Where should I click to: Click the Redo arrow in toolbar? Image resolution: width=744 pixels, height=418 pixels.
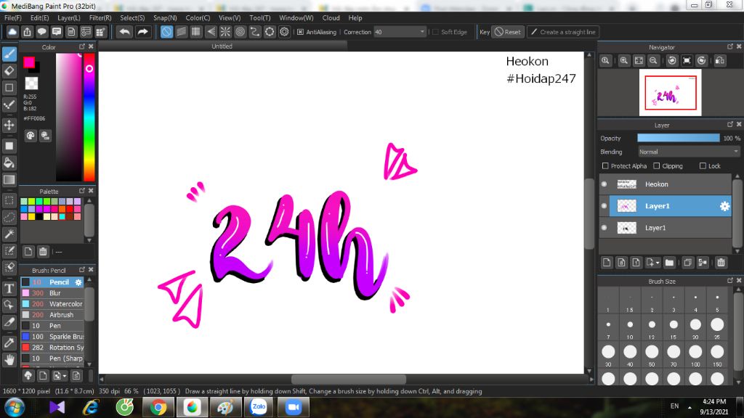pos(142,32)
